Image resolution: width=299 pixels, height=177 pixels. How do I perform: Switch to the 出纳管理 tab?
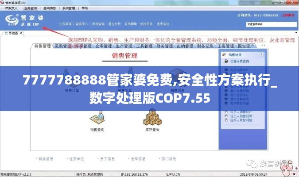[185, 46]
